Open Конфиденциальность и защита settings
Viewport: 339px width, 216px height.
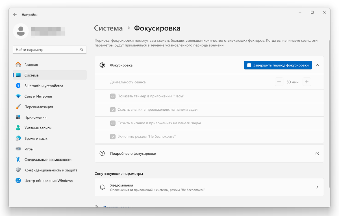(x=50, y=170)
